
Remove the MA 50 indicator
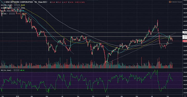coord(18,11)
